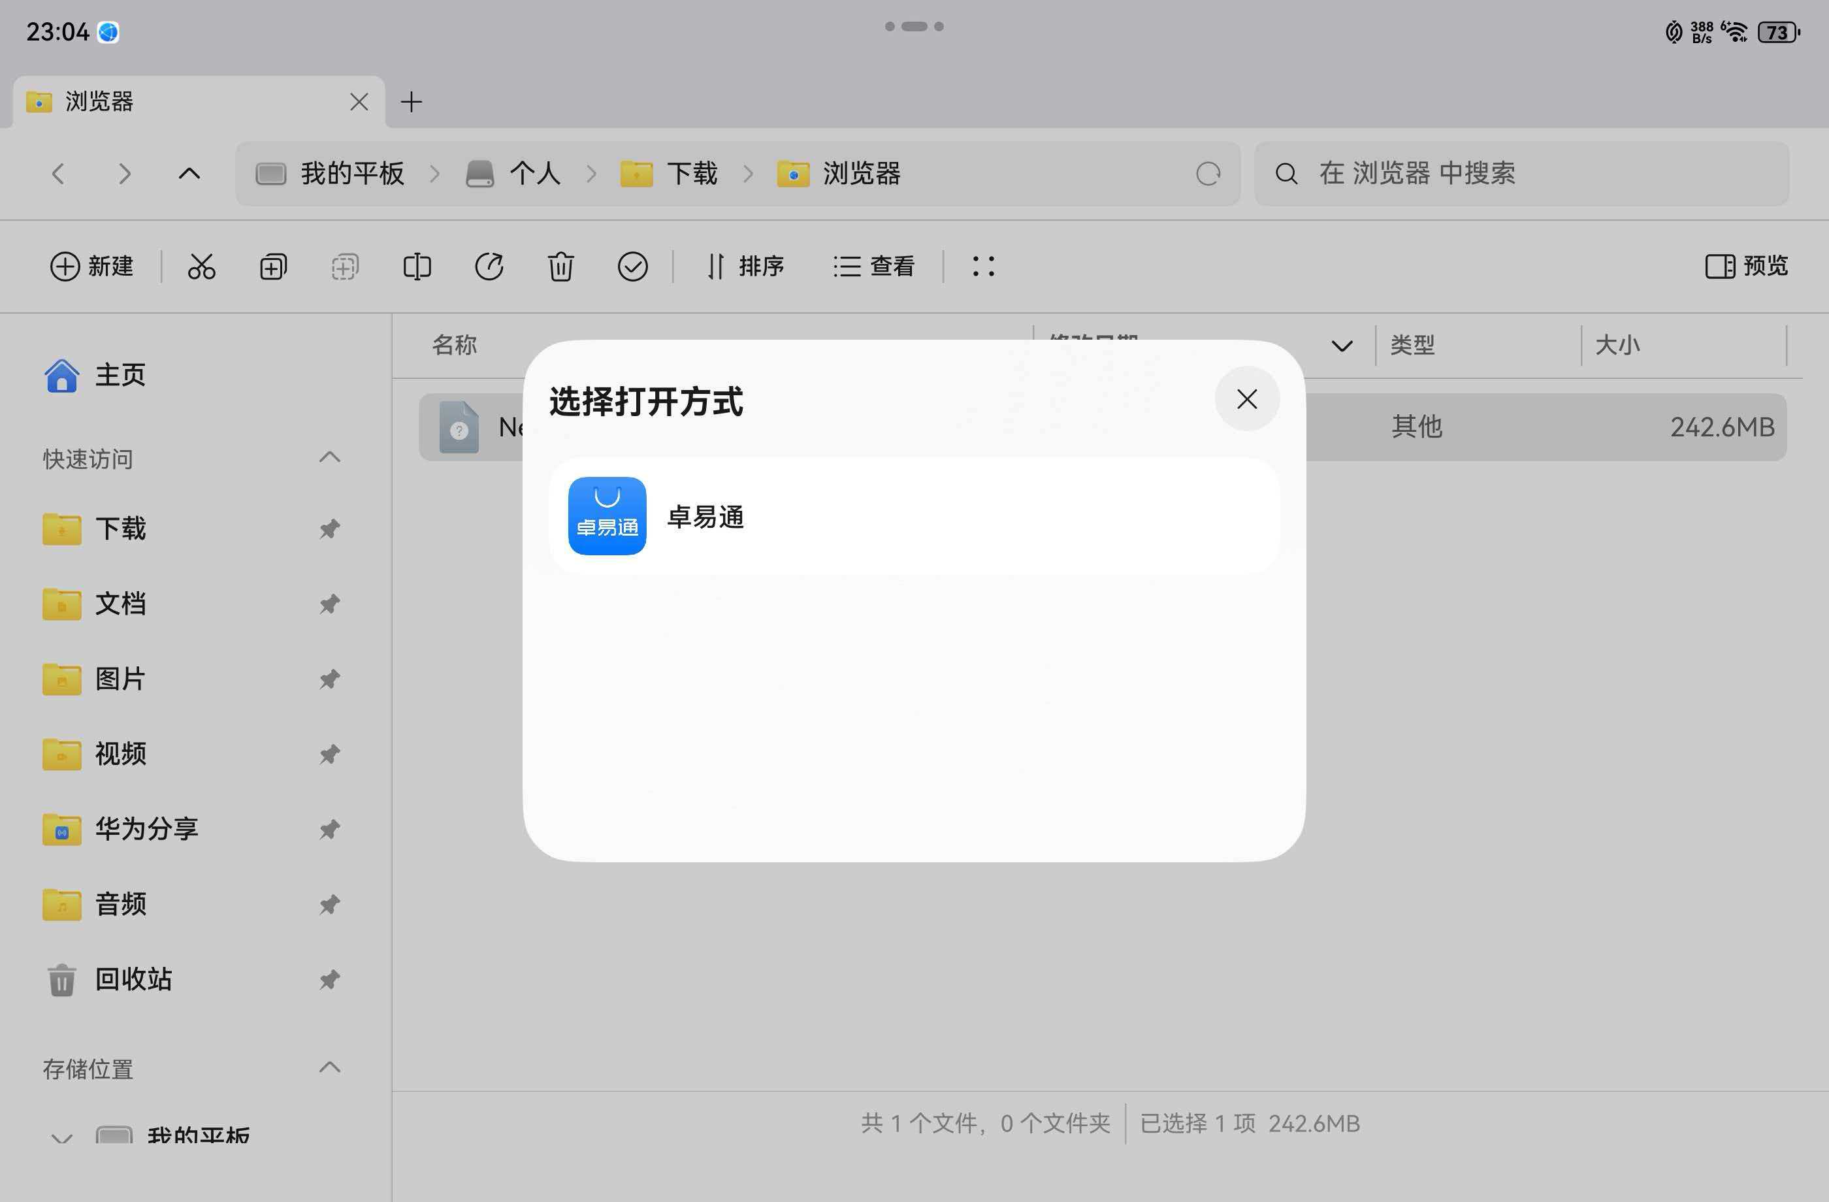Click the 预览 preview icon
The width and height of the screenshot is (1829, 1202).
[1745, 267]
